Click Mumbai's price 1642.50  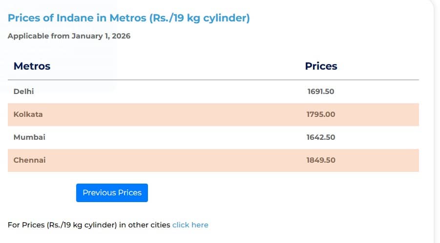[x=321, y=137]
